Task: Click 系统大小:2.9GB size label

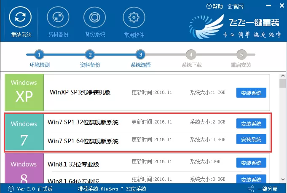Action: coord(207,122)
